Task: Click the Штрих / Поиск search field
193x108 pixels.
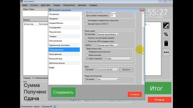Action: [36, 13]
